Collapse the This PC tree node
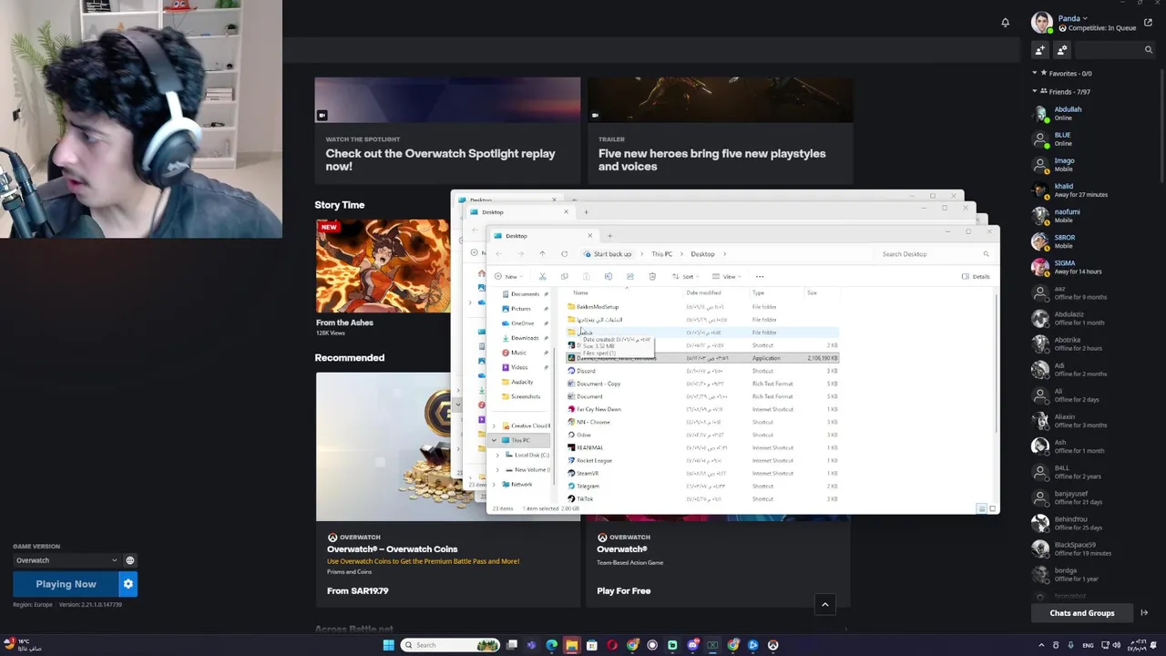 click(495, 440)
